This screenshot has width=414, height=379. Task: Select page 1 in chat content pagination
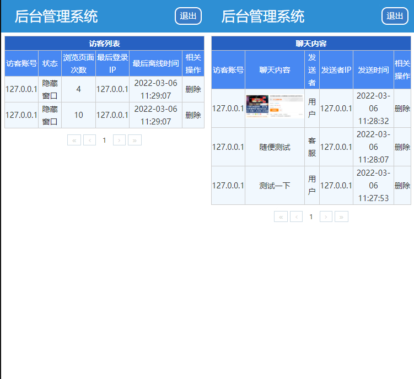pos(311,216)
